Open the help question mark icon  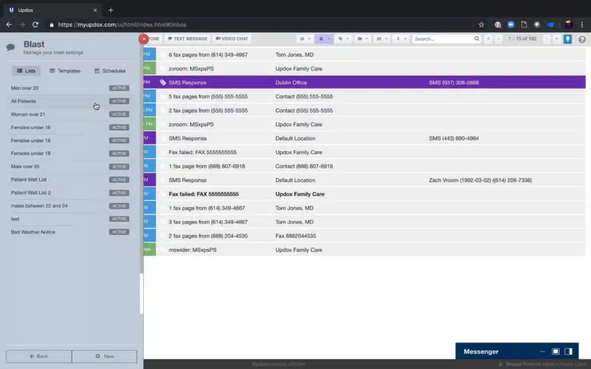point(582,39)
